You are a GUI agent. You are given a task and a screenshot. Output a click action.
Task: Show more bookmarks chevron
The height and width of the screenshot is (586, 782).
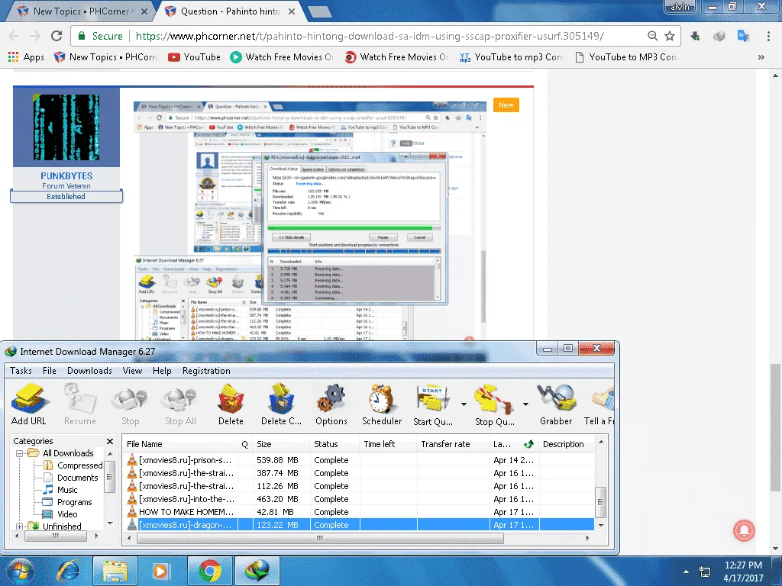click(761, 57)
